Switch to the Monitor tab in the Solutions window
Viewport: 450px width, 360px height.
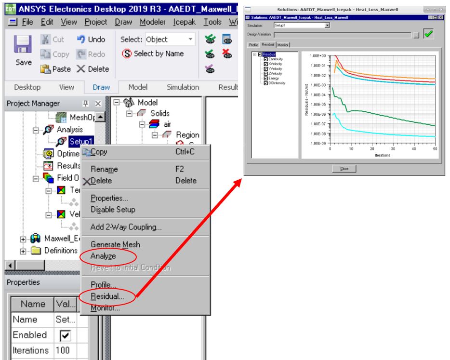click(x=283, y=45)
